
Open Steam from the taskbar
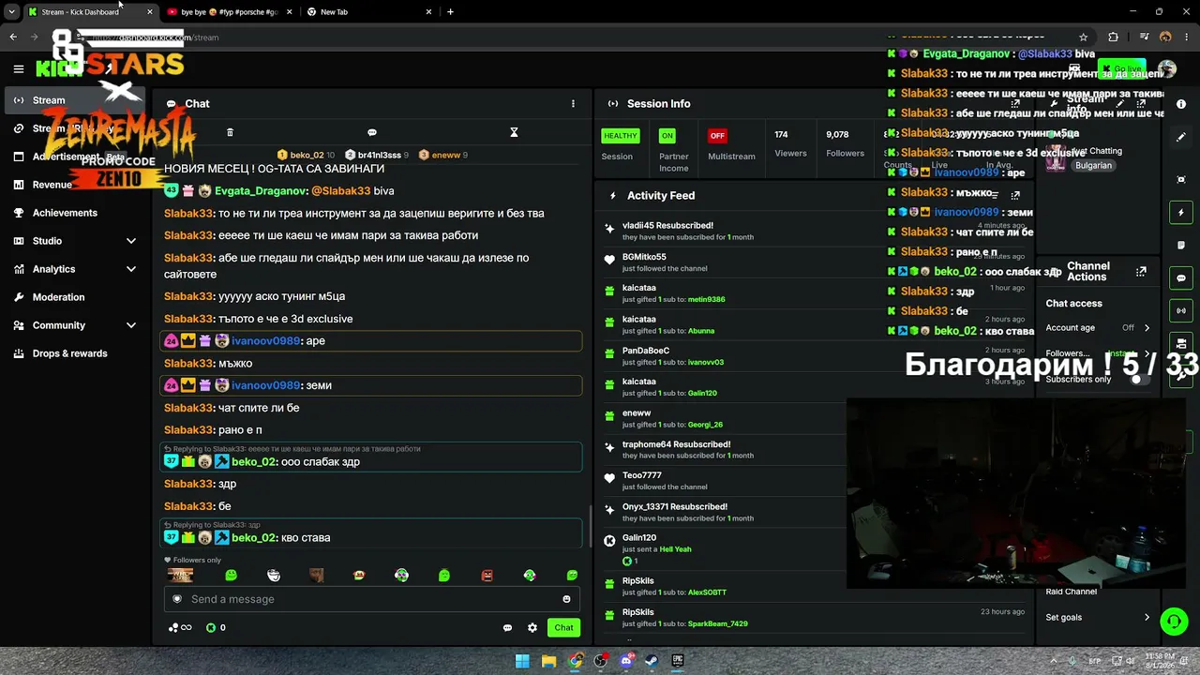tap(652, 661)
